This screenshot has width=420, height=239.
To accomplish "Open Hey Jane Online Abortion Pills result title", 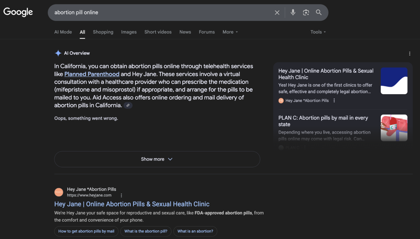I will pos(132,204).
